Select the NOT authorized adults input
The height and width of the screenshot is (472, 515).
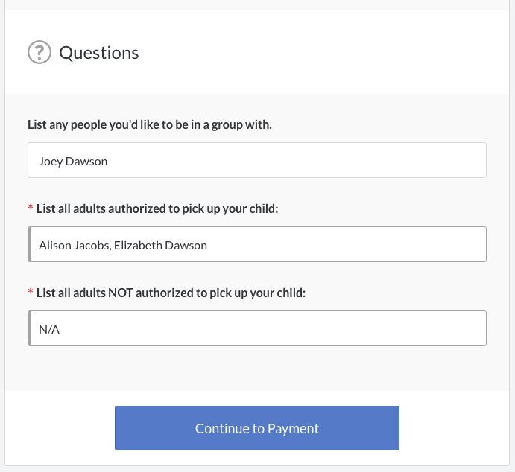tap(257, 328)
